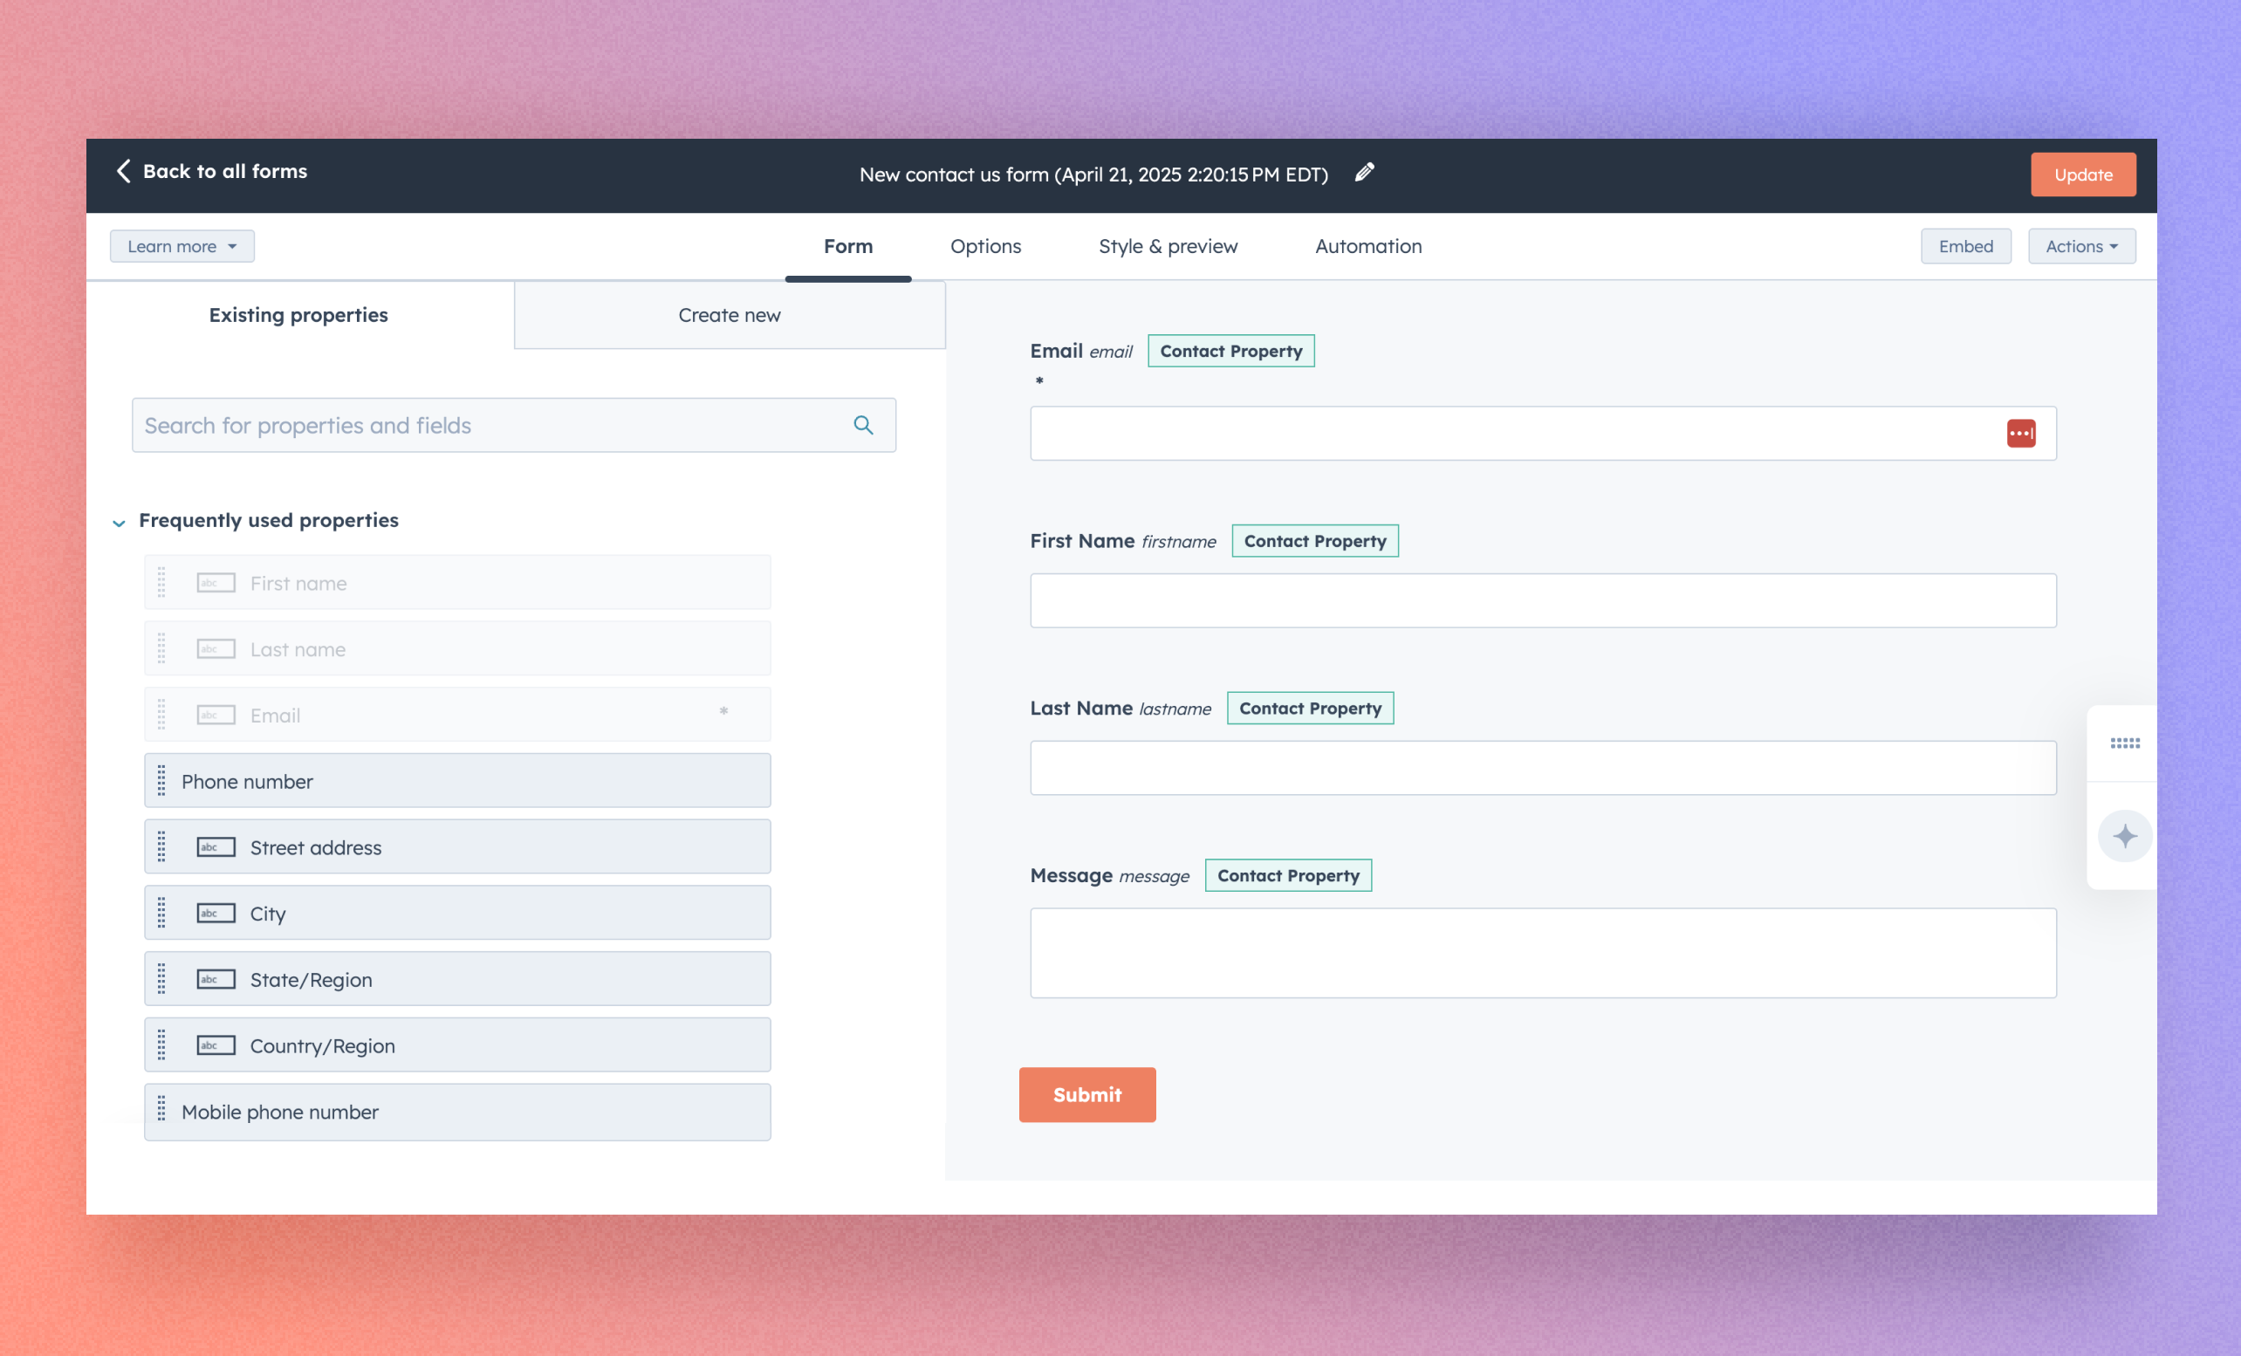Click drag handle of Country/Region property
This screenshot has width=2241, height=1356.
(162, 1045)
